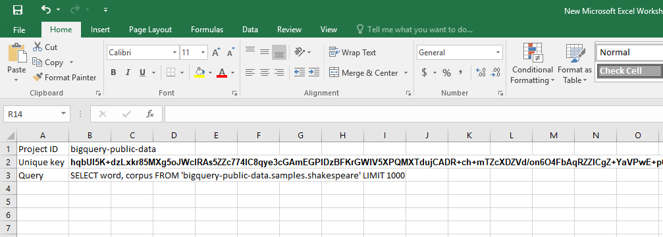Open Conditional Formatting menu
Viewport: 663px width, 237px height.
click(x=533, y=63)
